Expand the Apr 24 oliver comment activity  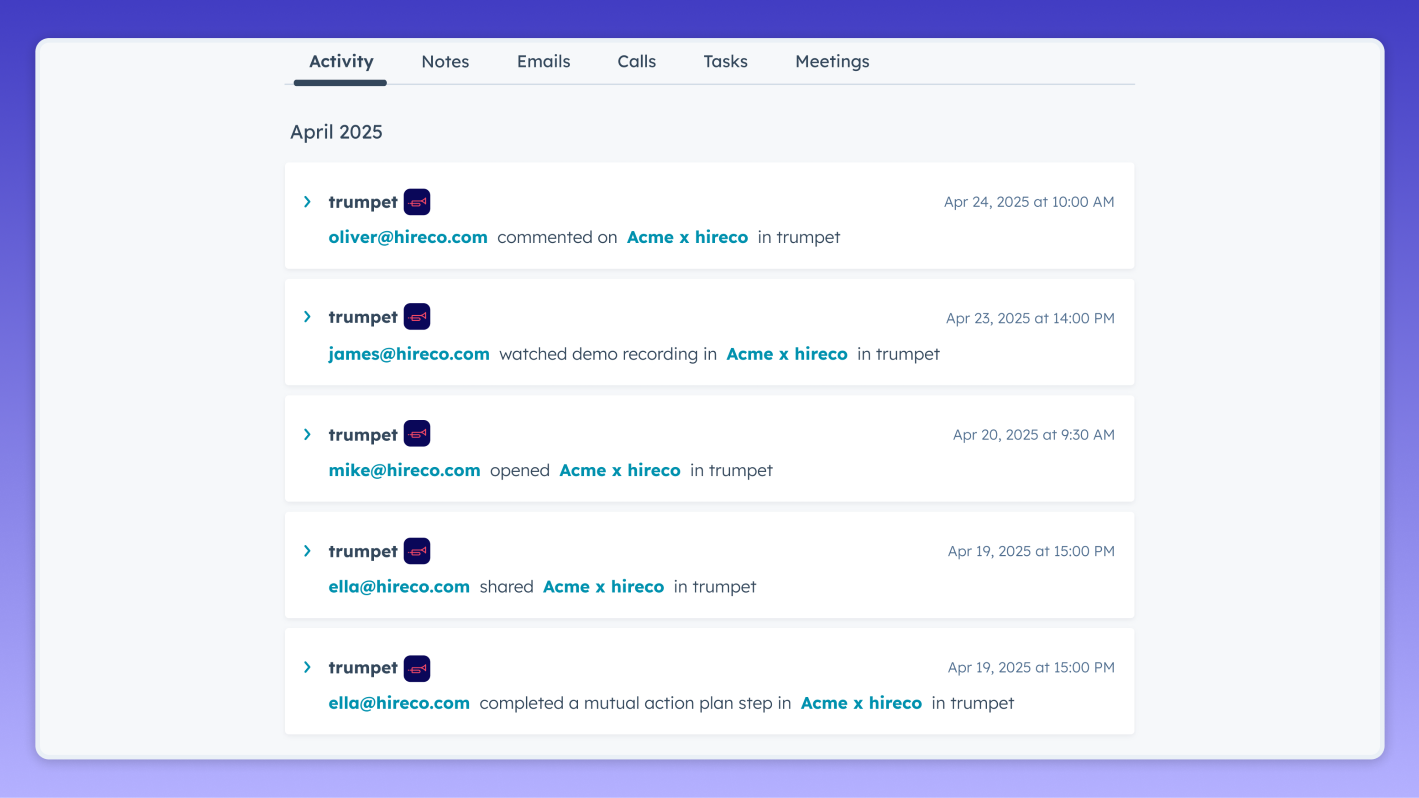(x=307, y=202)
